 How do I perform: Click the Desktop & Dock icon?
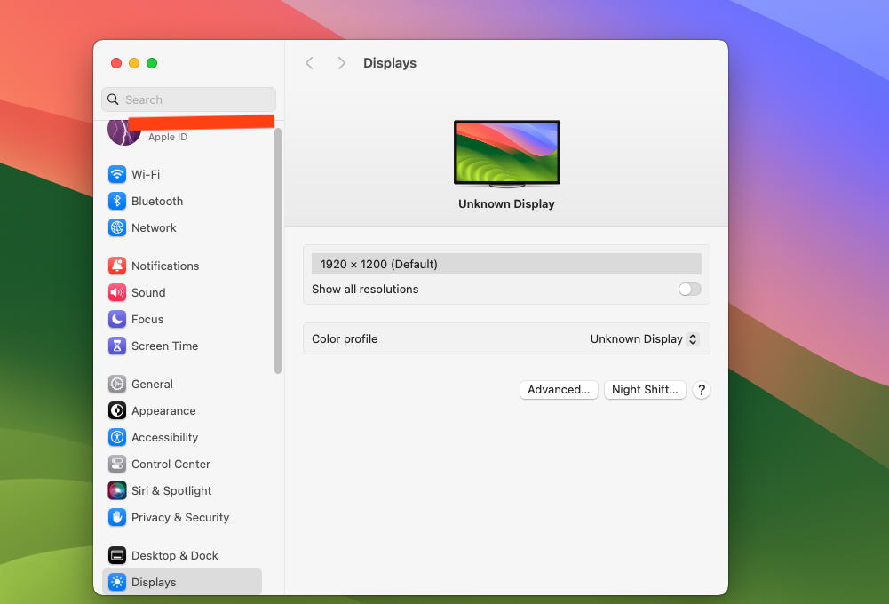(117, 555)
